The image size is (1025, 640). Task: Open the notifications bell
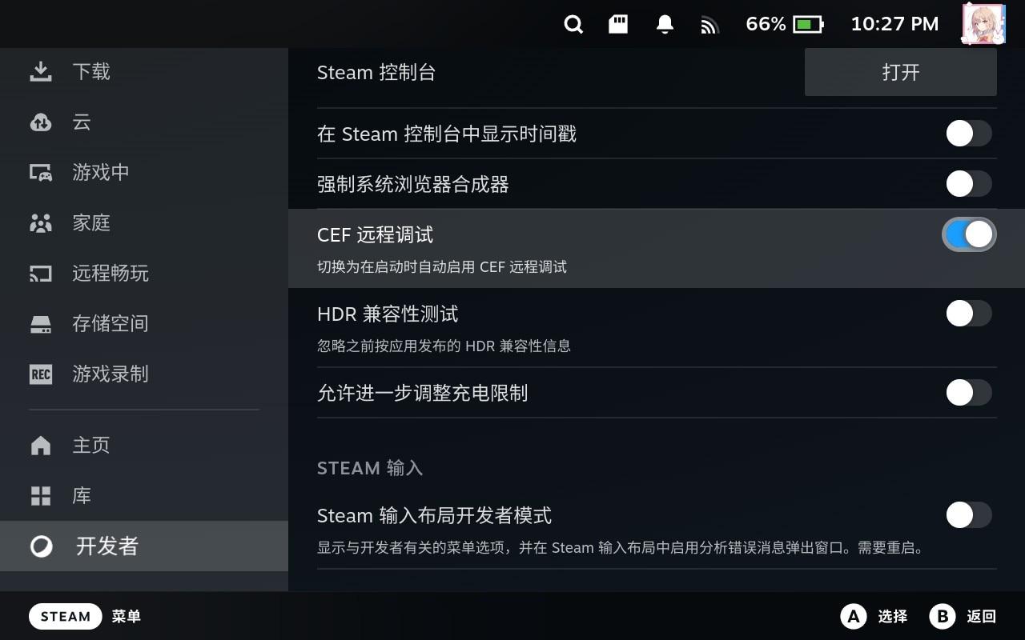(x=665, y=25)
